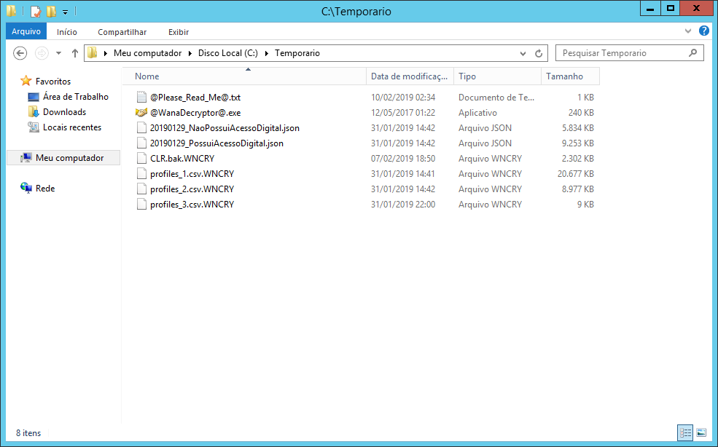718x447 pixels.
Task: Click Disco Local (C:) in breadcrumb path
Action: (x=227, y=53)
